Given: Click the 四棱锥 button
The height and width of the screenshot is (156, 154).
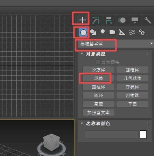Looking at the screenshot, I should [132, 95].
